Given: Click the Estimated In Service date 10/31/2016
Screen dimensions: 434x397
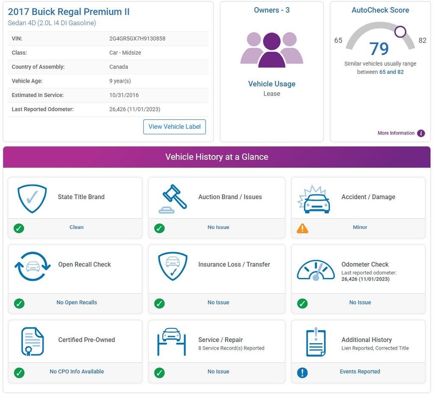Looking at the screenshot, I should click(124, 95).
